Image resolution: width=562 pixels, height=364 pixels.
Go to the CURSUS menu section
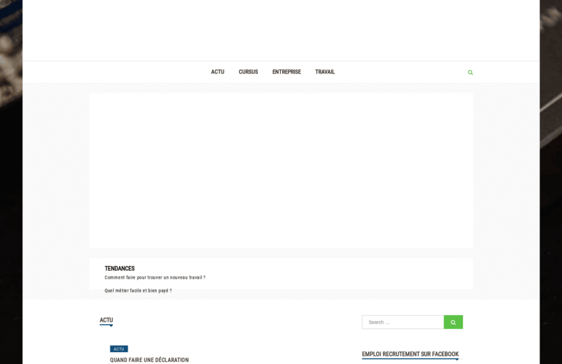click(x=248, y=71)
